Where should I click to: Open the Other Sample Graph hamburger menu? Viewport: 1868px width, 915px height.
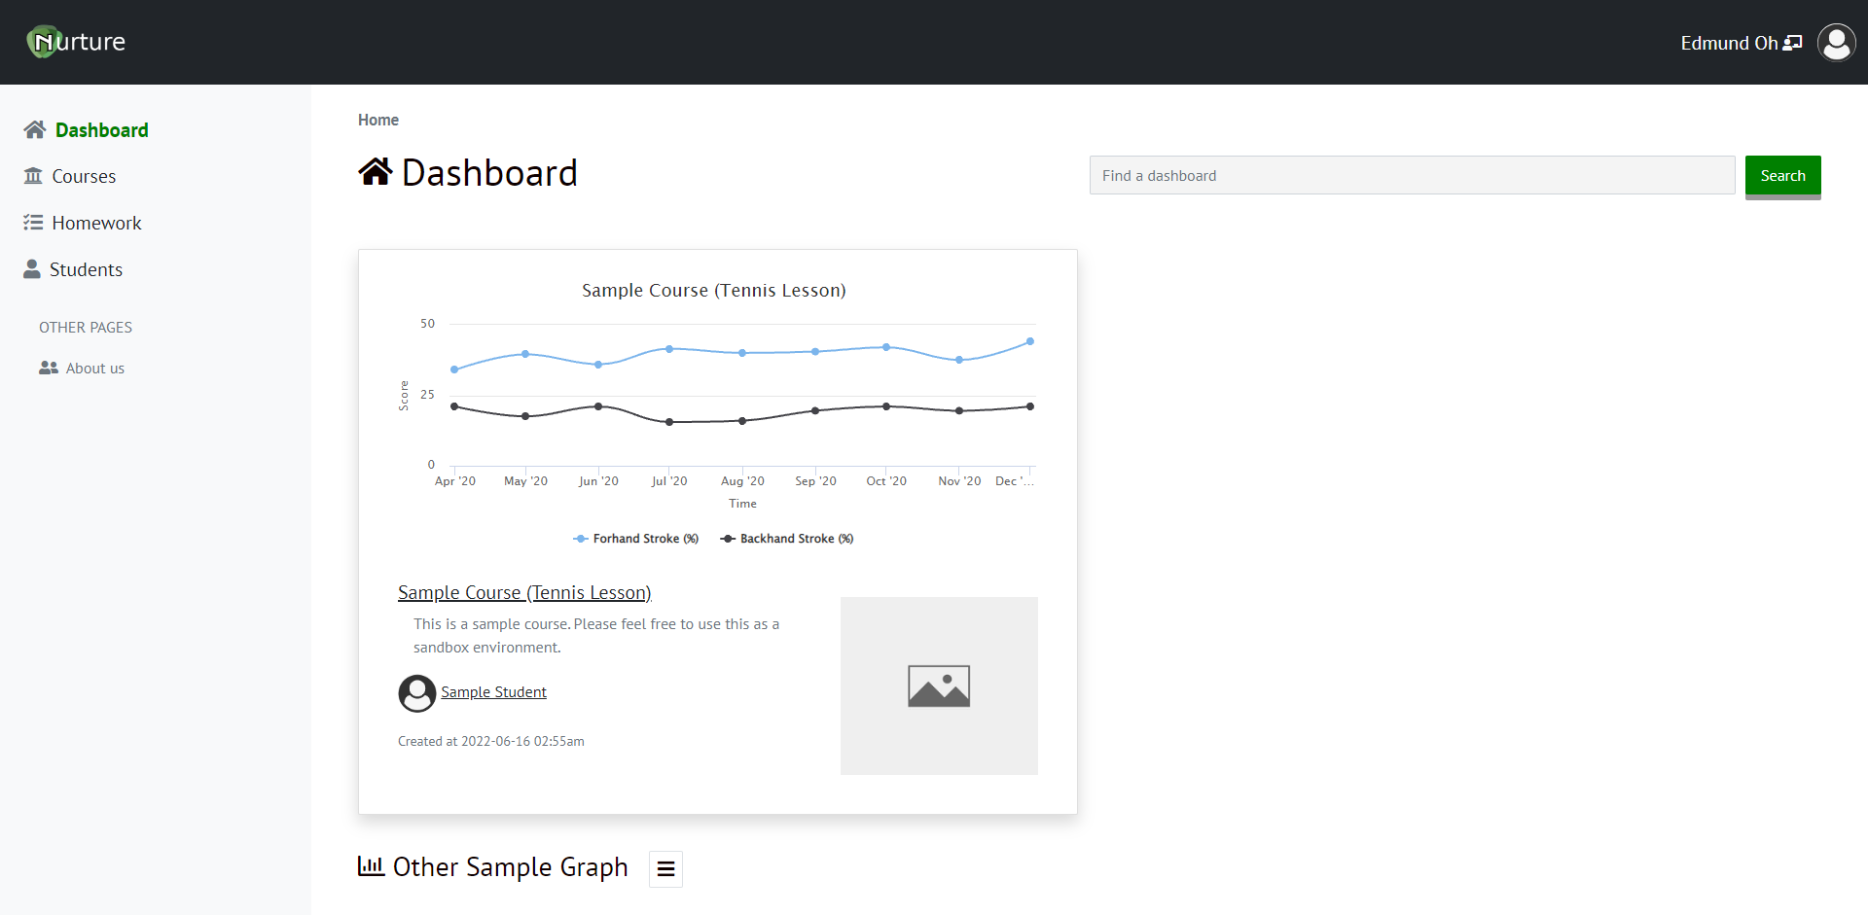[x=665, y=868]
